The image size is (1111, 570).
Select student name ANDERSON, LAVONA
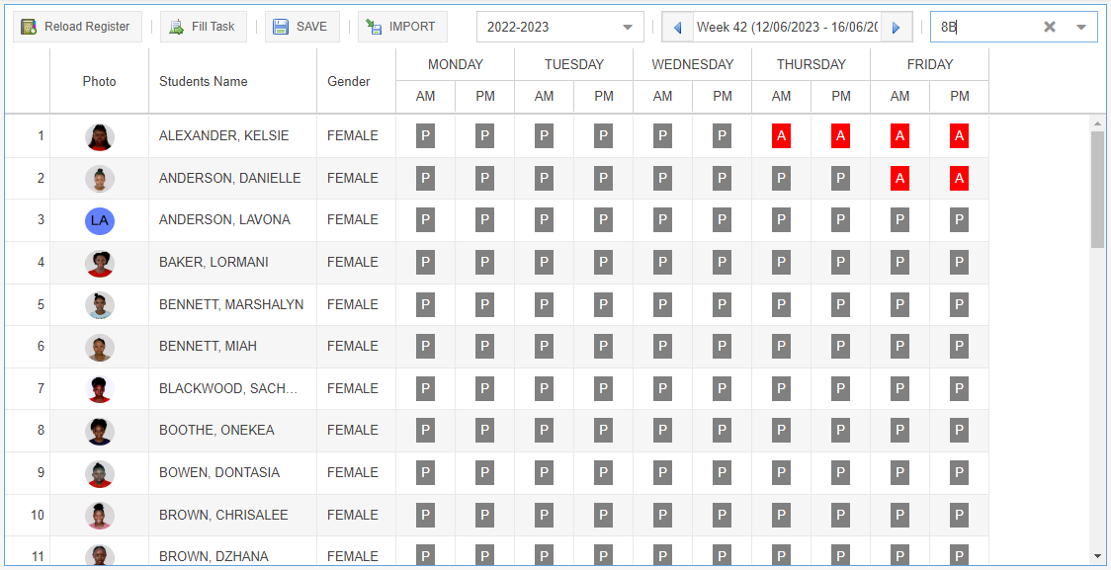(224, 220)
